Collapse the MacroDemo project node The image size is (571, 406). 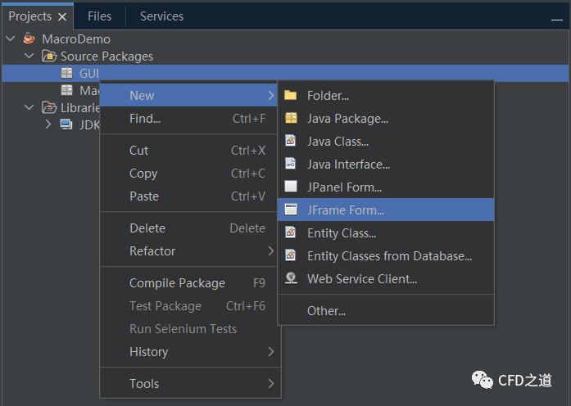tap(11, 38)
